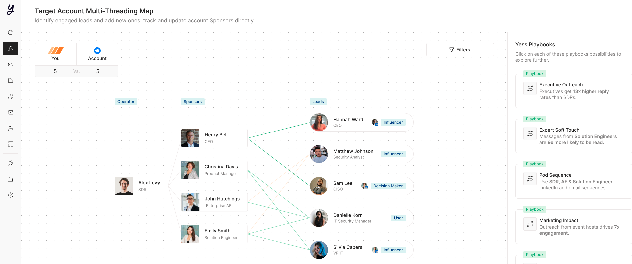Select the building accounts icon in sidebar
This screenshot has width=632, height=264.
pos(11,80)
